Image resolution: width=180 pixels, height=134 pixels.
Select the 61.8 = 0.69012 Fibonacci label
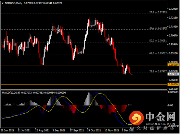[x=158, y=53]
